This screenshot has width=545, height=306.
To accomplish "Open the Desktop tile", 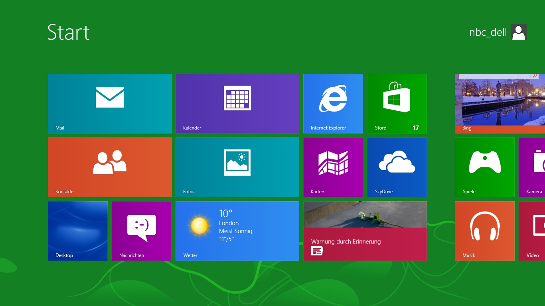I will 78,231.
